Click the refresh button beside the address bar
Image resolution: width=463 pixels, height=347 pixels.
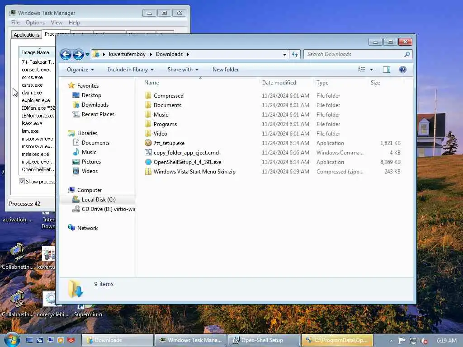[295, 54]
